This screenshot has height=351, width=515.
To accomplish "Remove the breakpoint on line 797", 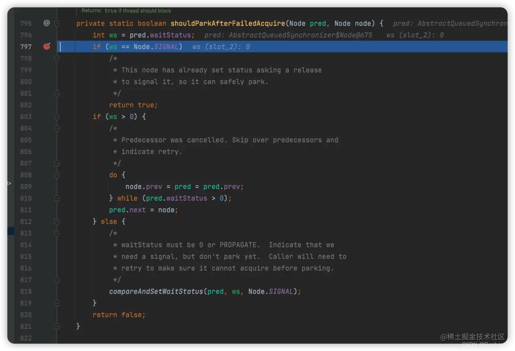I will (x=47, y=46).
